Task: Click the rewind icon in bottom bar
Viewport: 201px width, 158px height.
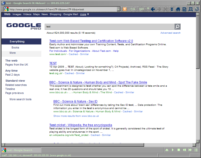Action: [x=184, y=150]
